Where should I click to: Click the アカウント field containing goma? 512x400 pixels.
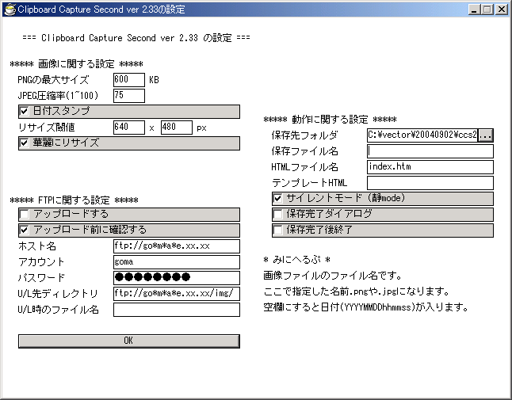[x=177, y=262]
